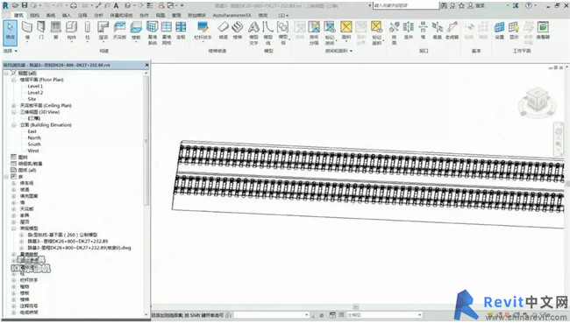Pick the Floor (楼板) tool
Viewport: 570px width, 323px height.
pos(136,31)
